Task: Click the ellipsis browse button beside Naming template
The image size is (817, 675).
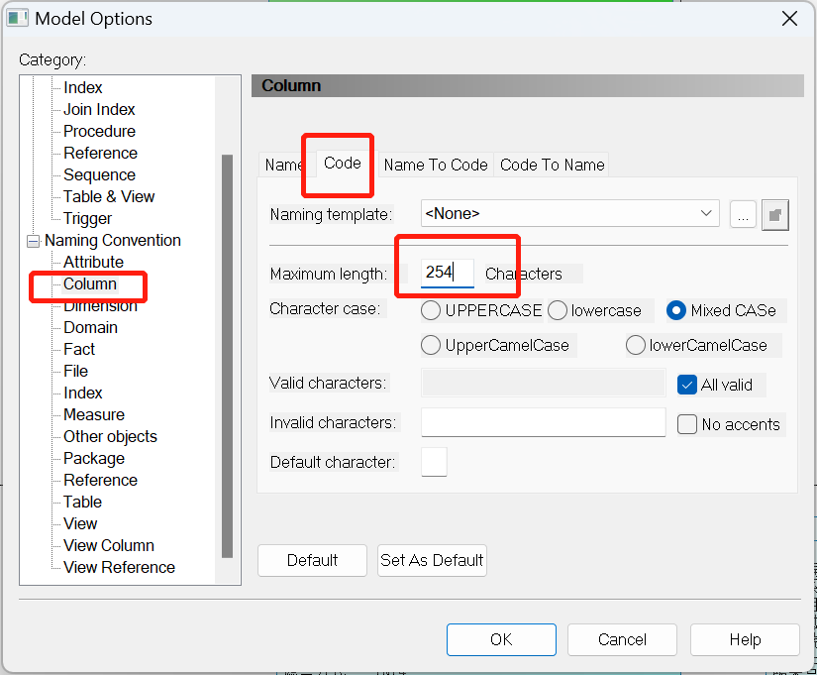Action: [x=743, y=214]
